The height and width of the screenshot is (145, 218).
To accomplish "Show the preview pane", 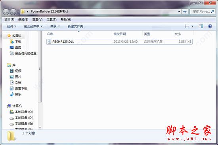I will click(x=201, y=26).
